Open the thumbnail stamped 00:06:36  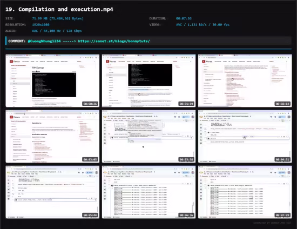[148, 192]
